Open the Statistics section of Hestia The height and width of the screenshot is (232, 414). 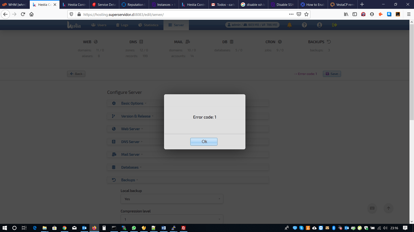pos(148,25)
